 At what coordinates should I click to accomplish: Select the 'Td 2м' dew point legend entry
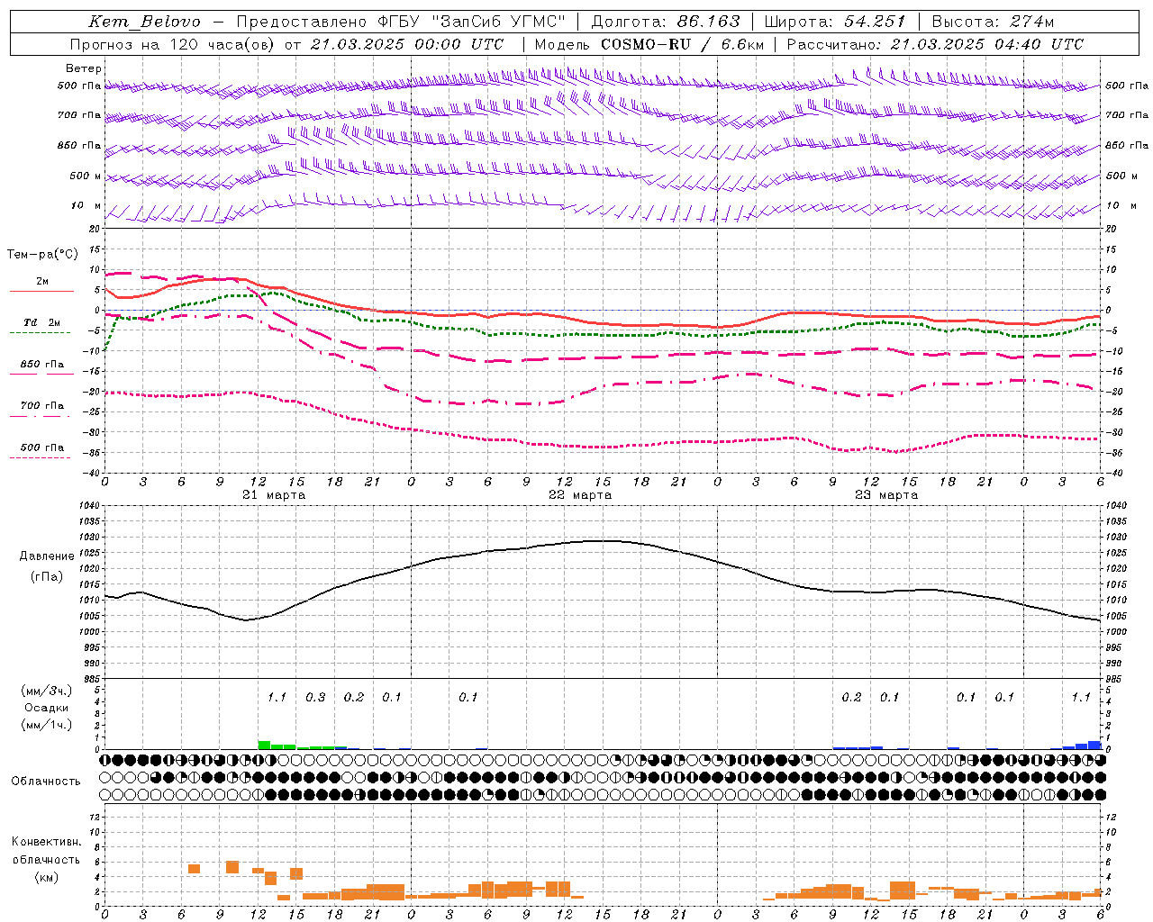42,322
